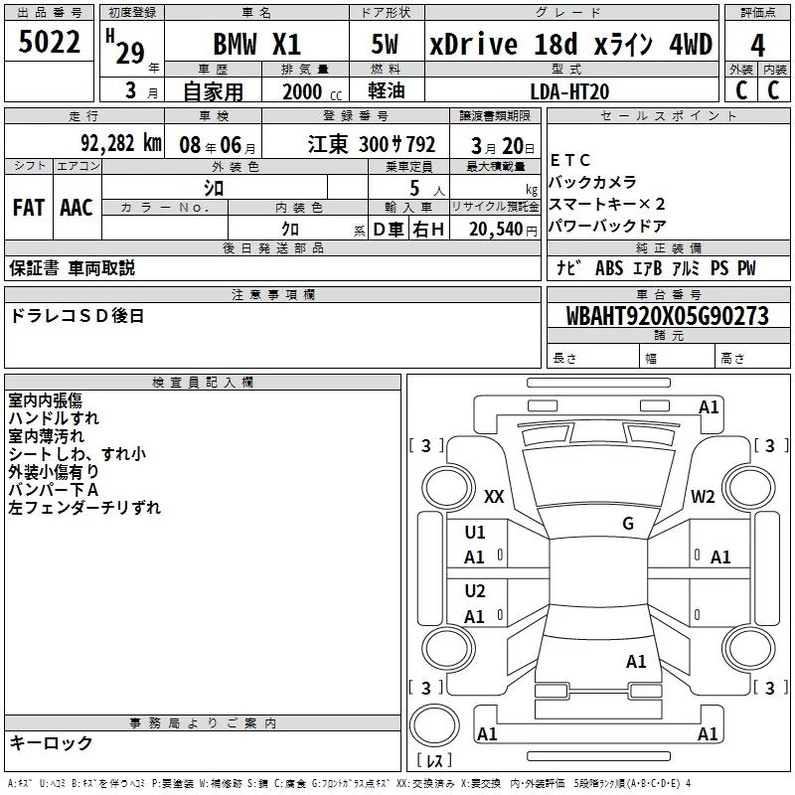Click the パワーバックドア sales point
This screenshot has width=795, height=795.
(607, 227)
